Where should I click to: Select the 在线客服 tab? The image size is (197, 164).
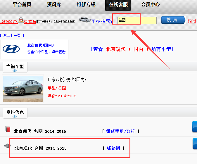coord(118,5)
